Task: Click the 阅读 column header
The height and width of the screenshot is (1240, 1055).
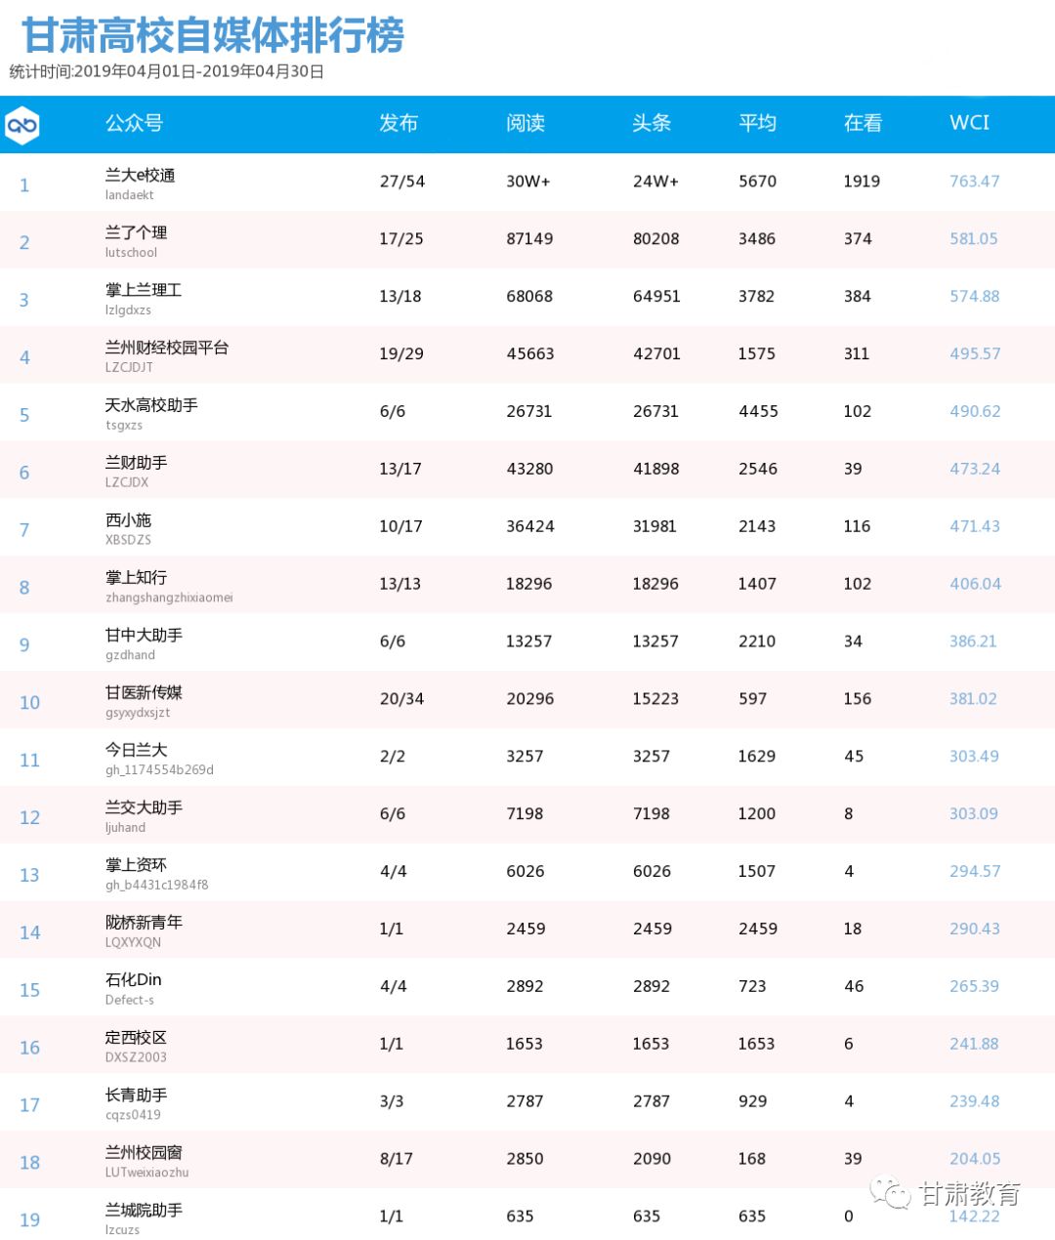Action: tap(526, 123)
